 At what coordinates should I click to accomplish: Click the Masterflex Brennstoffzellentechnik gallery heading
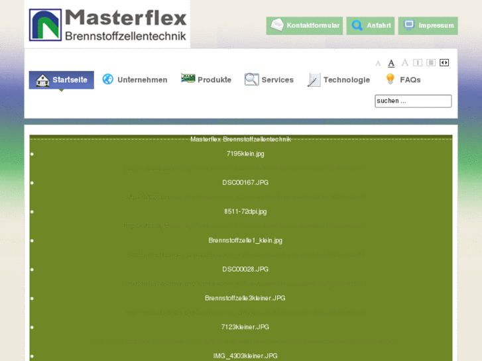pyautogui.click(x=241, y=140)
